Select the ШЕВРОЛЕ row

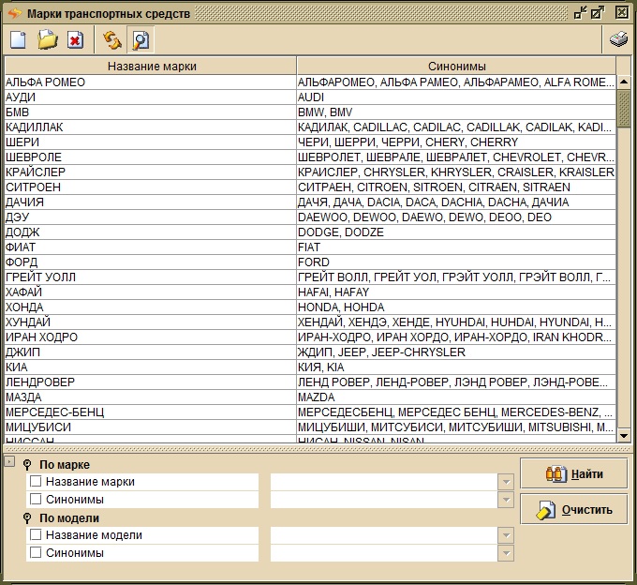310,157
